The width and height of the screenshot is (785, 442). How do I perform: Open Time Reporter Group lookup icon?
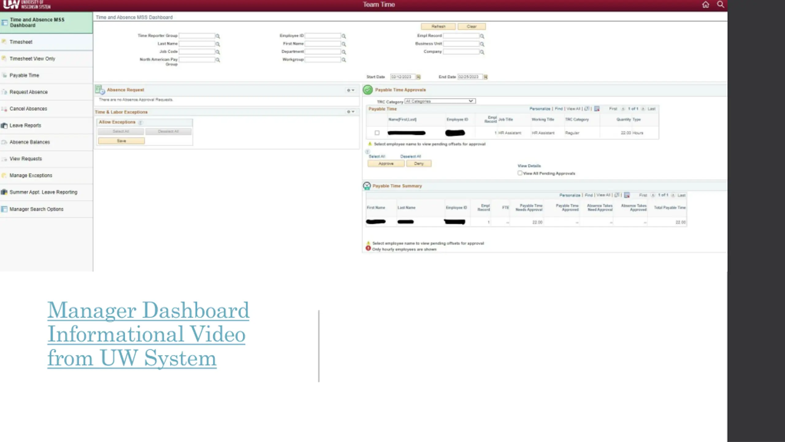coord(218,36)
